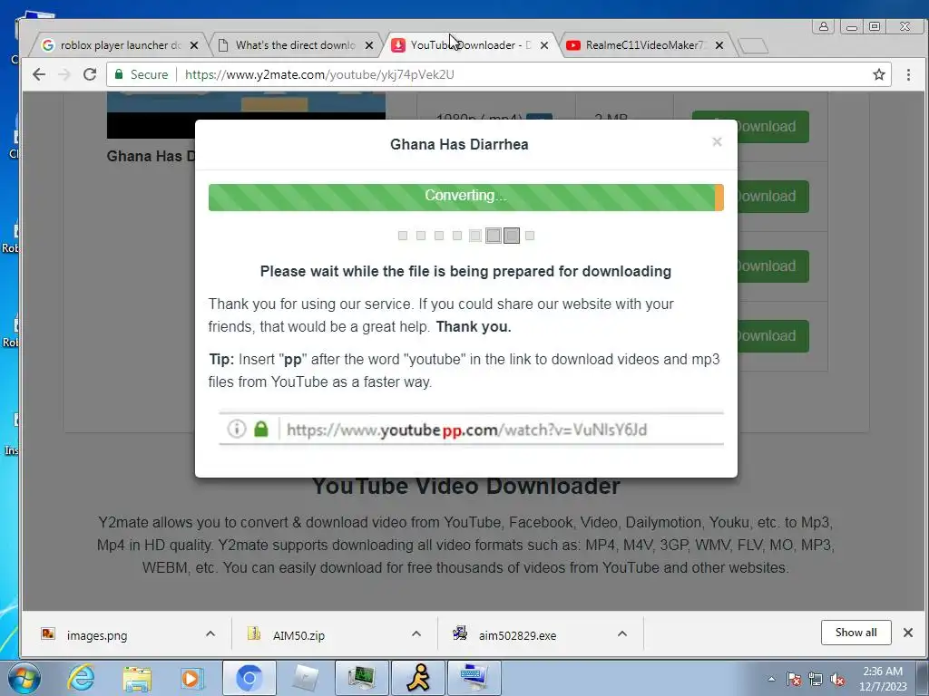Open Windows Media Player from the taskbar
929x696 pixels.
point(192,678)
